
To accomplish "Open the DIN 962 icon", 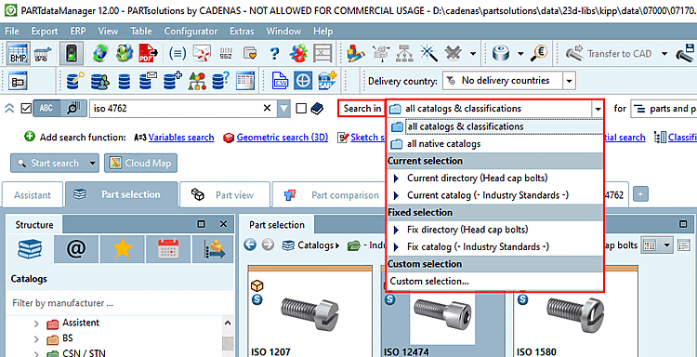I will point(226,54).
